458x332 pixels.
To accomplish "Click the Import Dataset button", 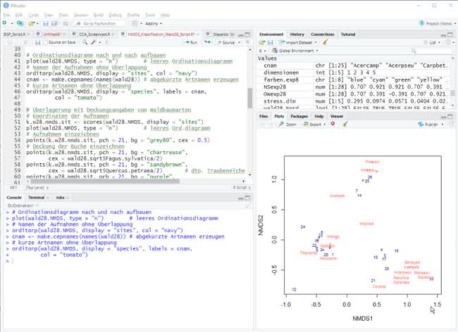I will click(x=296, y=43).
